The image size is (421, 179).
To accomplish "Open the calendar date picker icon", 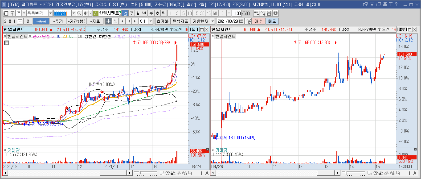I will tap(241, 21).
